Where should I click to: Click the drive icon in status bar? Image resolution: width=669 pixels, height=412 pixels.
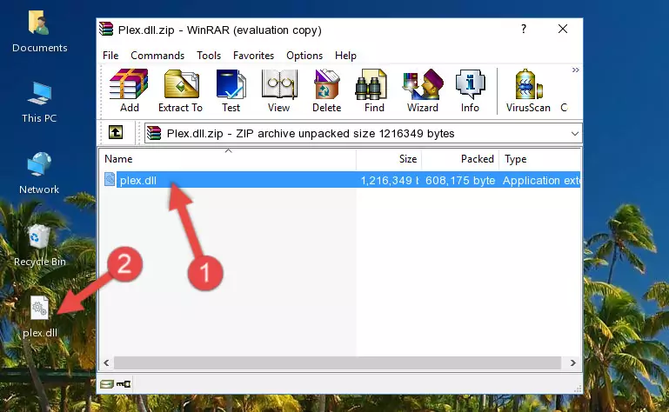point(107,384)
